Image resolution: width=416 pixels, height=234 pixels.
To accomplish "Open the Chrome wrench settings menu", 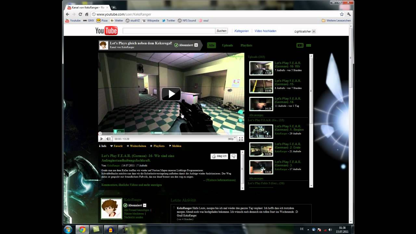I will pyautogui.click(x=349, y=14).
